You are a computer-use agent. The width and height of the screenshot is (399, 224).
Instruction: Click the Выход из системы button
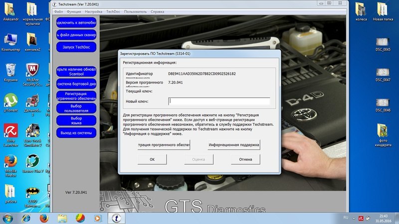(75, 133)
